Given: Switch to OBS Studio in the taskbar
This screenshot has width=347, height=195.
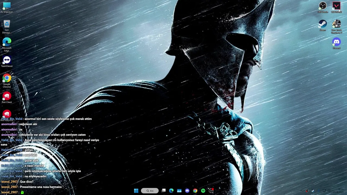Looking at the screenshot, I should coord(211,191).
